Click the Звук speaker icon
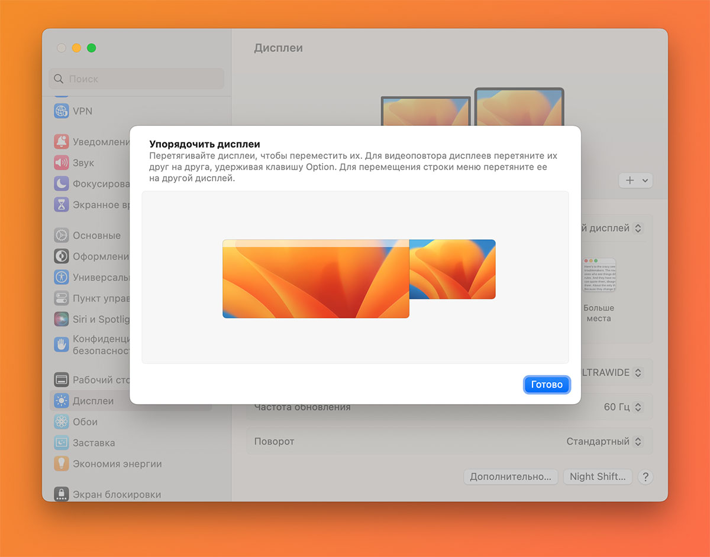 click(62, 162)
